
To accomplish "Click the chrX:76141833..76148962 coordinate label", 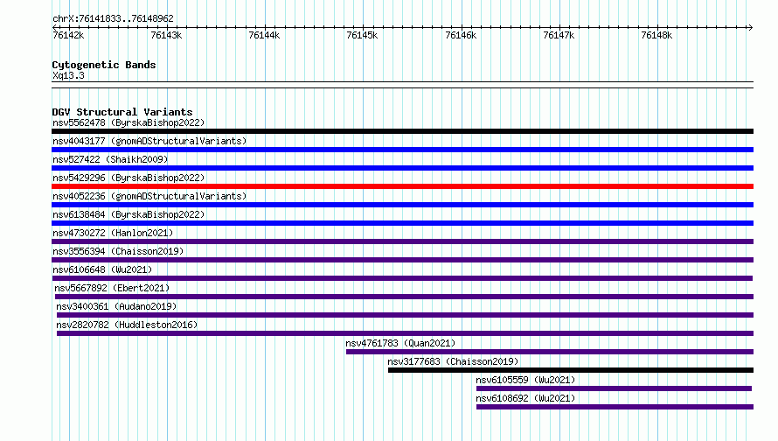I will pos(113,18).
